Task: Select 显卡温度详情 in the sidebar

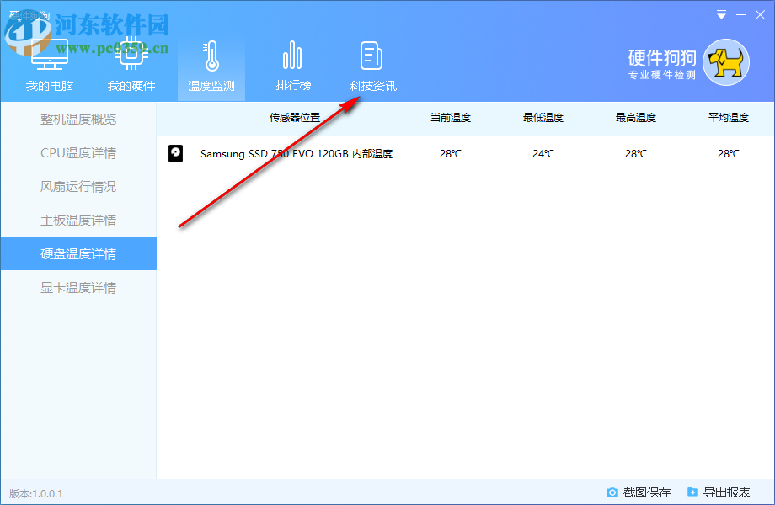Action: pyautogui.click(x=77, y=287)
